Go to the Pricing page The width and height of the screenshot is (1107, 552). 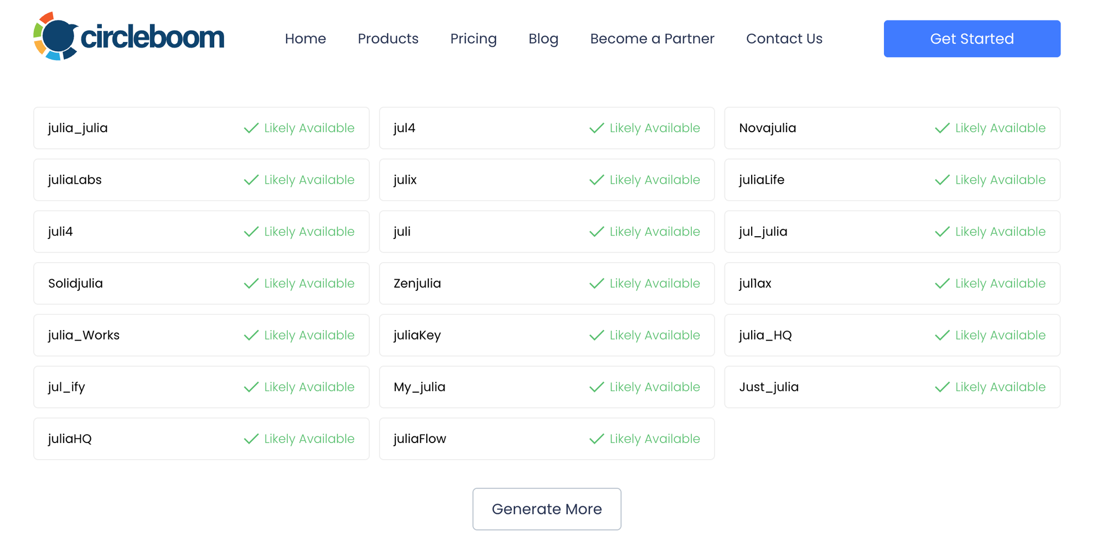[473, 39]
